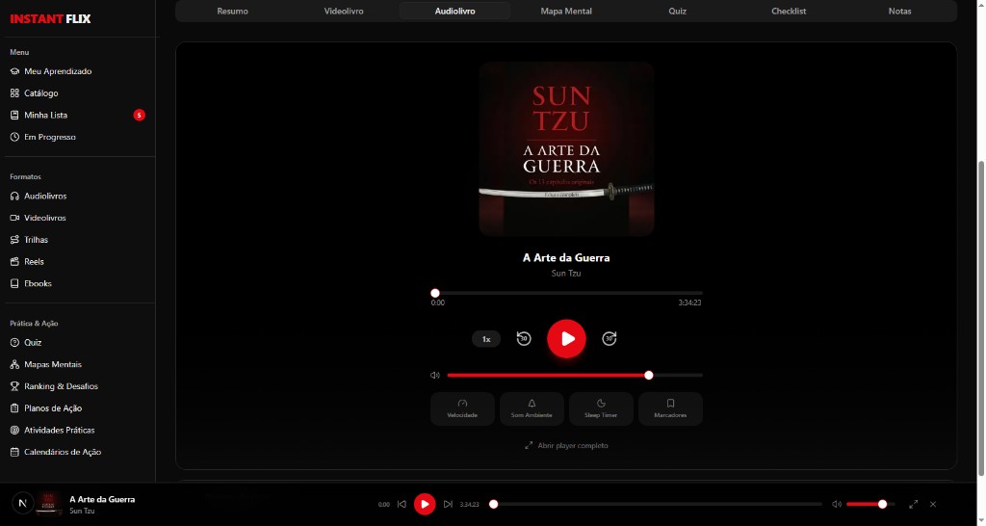Click the page vertical scrollbar

click(981, 318)
